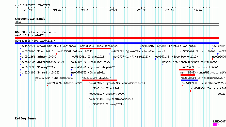Open nsv6372818 (Sedlazeck2020) label
The image size is (226, 127).
pos(35,41)
